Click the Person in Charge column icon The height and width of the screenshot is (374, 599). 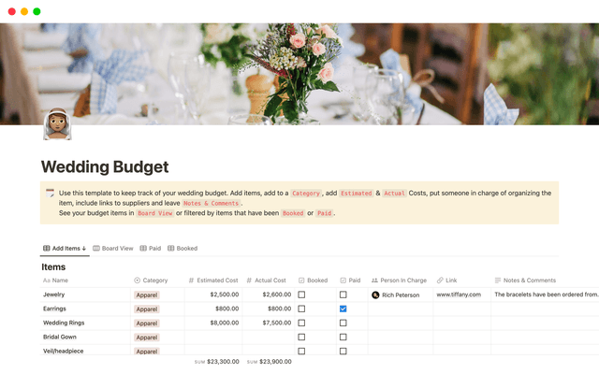[374, 280]
